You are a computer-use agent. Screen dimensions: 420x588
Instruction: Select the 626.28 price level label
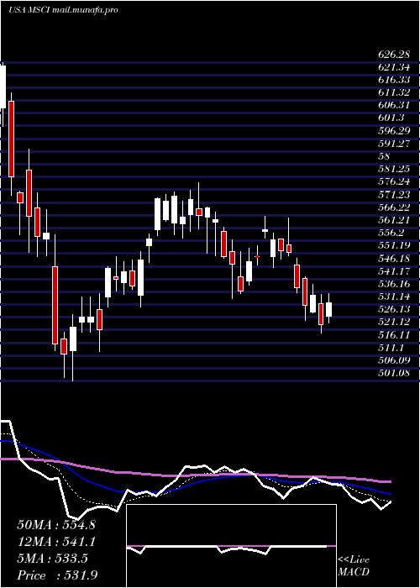click(x=394, y=55)
